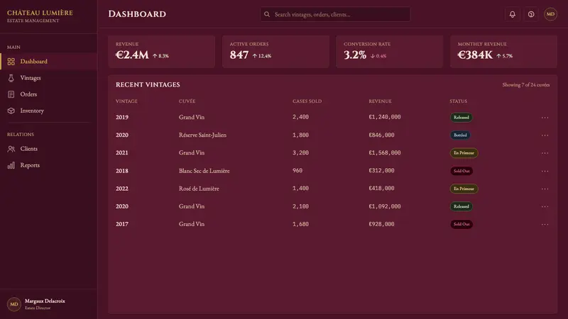This screenshot has height=319, width=568.
Task: Click the Cases Sold column header
Action: pyautogui.click(x=307, y=101)
